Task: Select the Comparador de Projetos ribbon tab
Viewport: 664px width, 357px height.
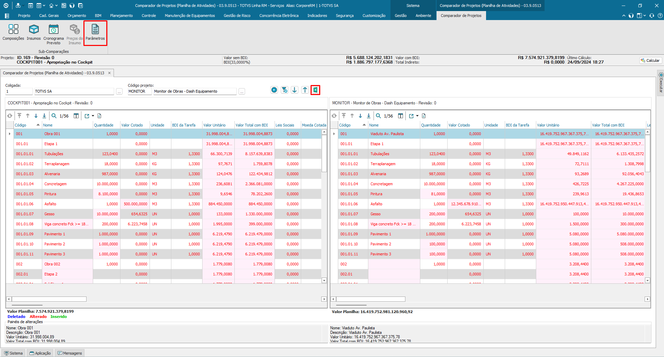Action: [461, 16]
